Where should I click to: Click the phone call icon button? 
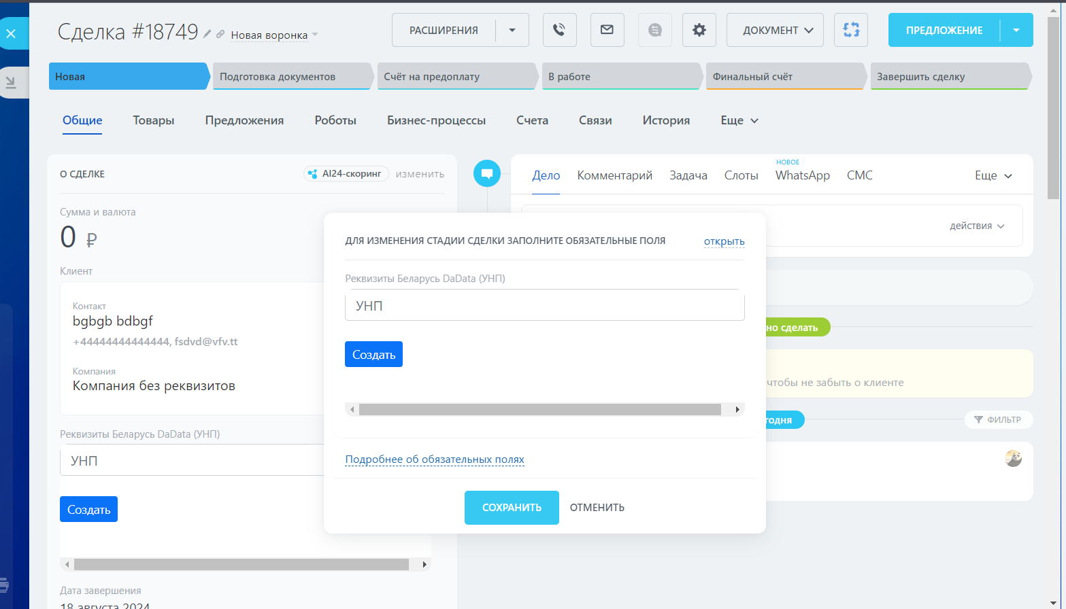tap(559, 30)
